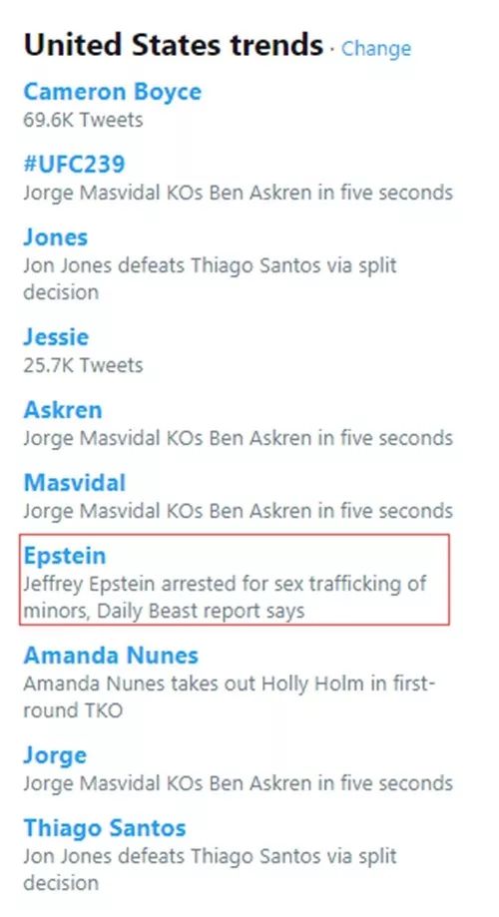Open the Cameron Boyce trend
The image size is (499, 917).
[x=113, y=92]
